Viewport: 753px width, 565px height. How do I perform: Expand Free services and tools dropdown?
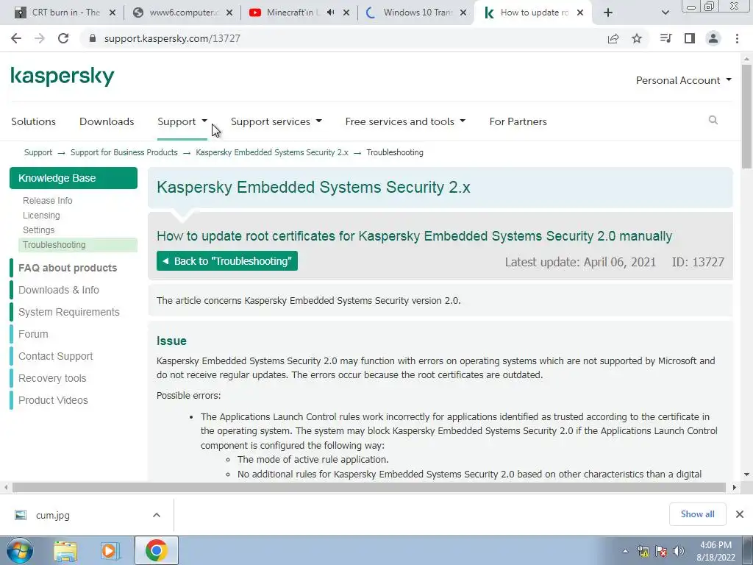405,121
